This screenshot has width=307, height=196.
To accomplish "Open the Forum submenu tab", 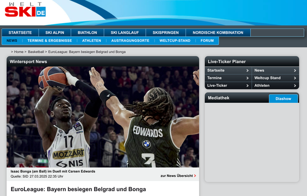I will pos(207,41).
